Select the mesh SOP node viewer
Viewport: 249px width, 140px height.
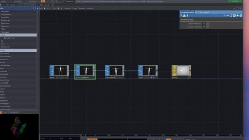[61, 71]
